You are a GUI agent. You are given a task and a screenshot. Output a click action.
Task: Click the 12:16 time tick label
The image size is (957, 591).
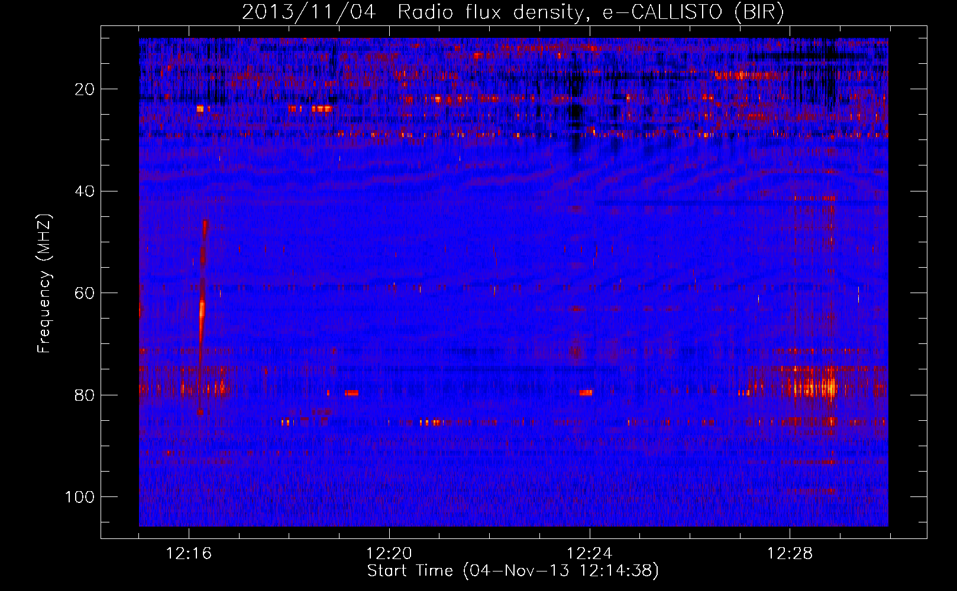[189, 554]
